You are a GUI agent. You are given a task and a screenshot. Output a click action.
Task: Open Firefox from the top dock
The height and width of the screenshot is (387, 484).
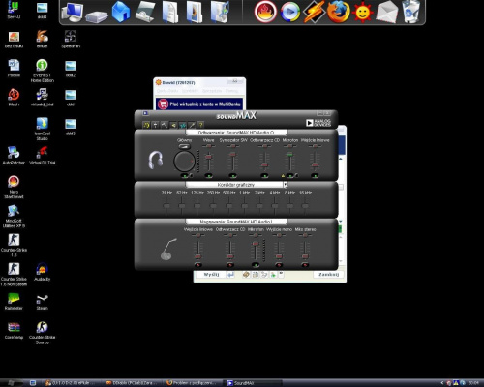click(x=338, y=12)
